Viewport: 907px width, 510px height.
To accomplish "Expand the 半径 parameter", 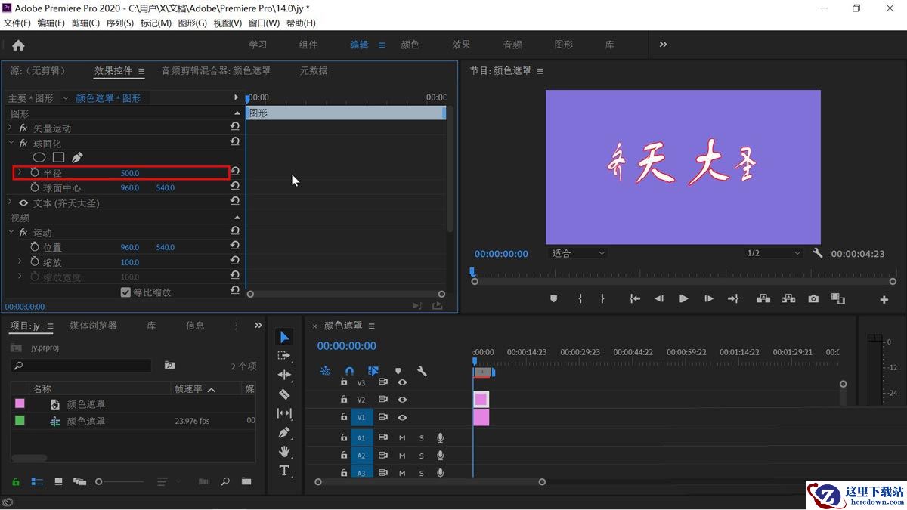I will click(x=20, y=173).
